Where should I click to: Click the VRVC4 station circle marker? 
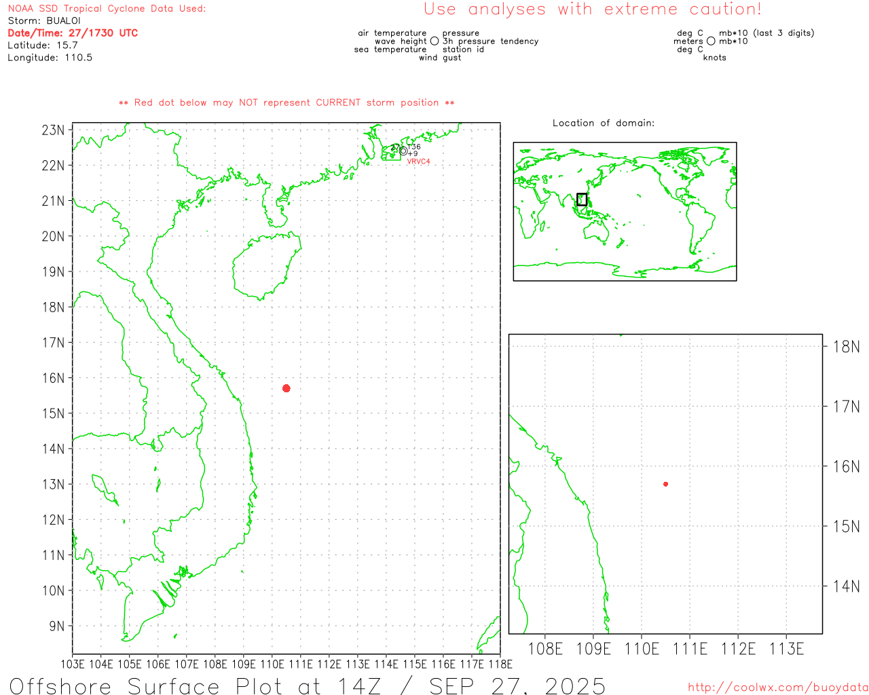coord(403,151)
